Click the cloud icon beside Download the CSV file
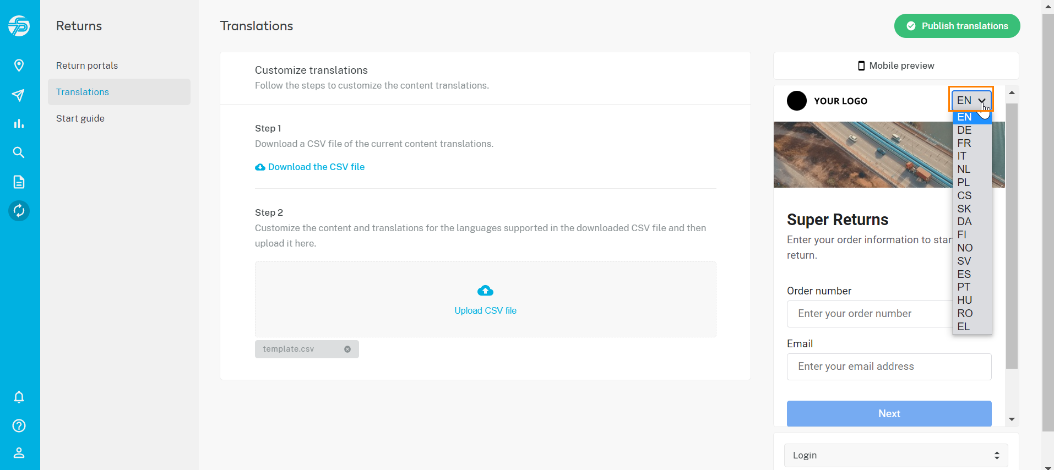Screen dimensions: 1054x470 pyautogui.click(x=260, y=167)
